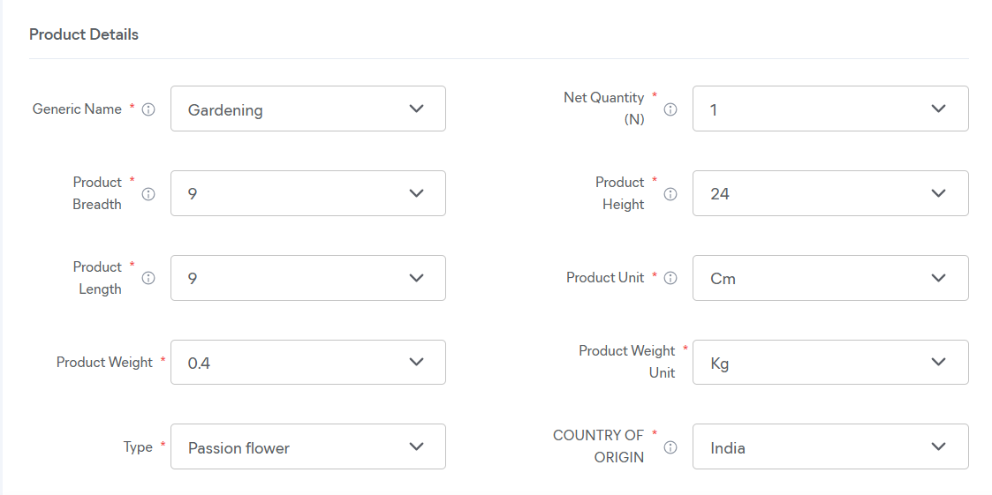This screenshot has height=495, width=992.
Task: Open Generic Name dropdown showing Gardening
Action: (308, 109)
